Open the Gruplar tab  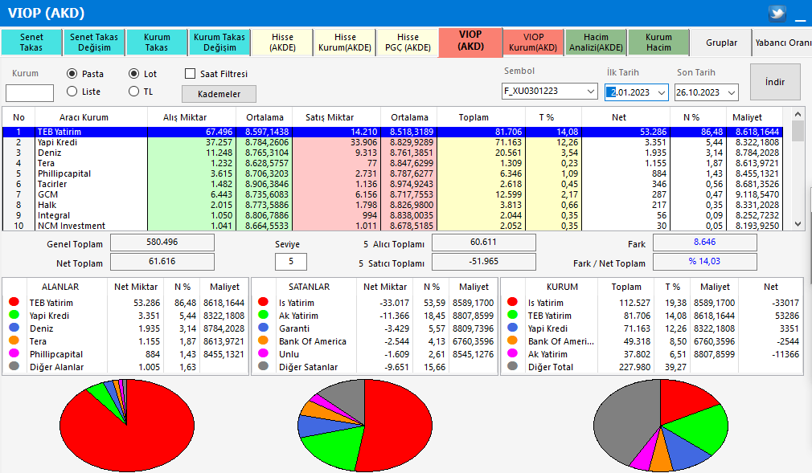click(721, 43)
